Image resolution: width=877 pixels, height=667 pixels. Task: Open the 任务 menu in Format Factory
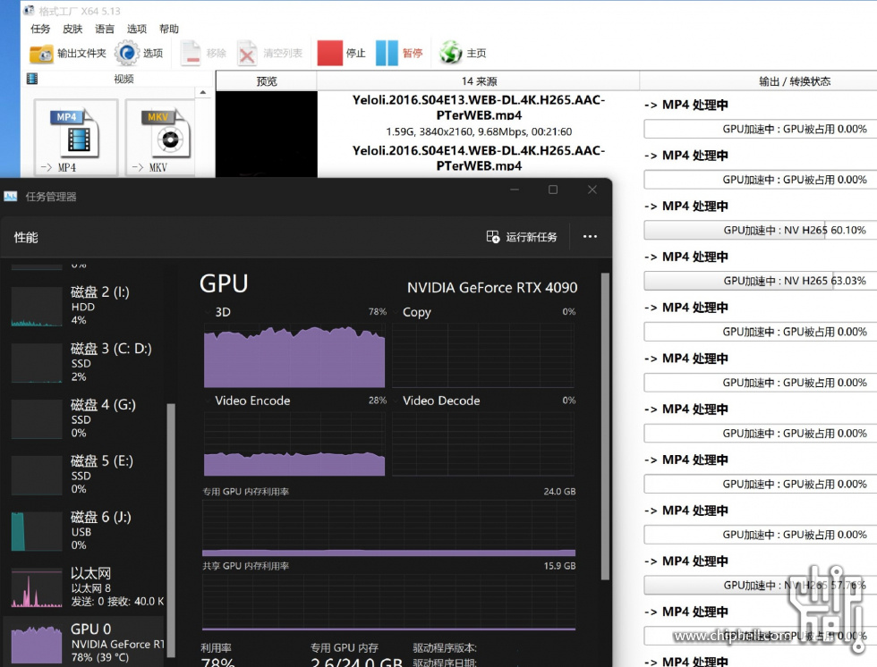(x=39, y=29)
